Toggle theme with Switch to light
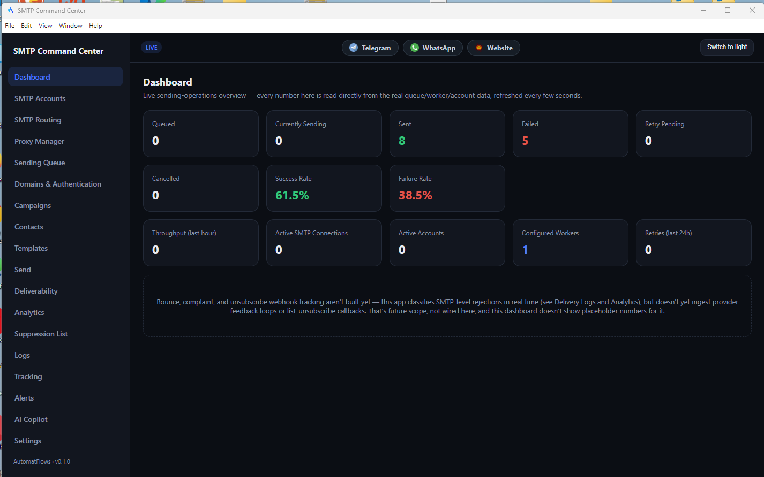This screenshot has width=764, height=477. [x=727, y=47]
